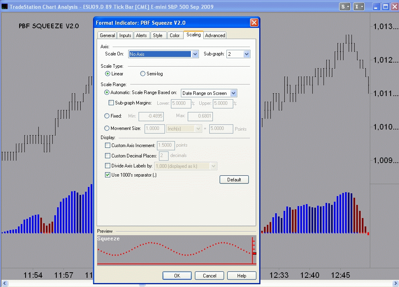This screenshot has width=399, height=287.
Task: Click the Lower margin percent field
Action: pos(181,103)
